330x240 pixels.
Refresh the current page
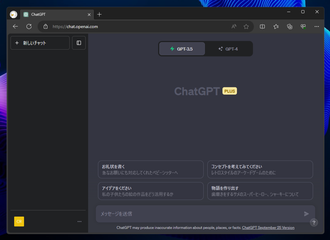29,27
